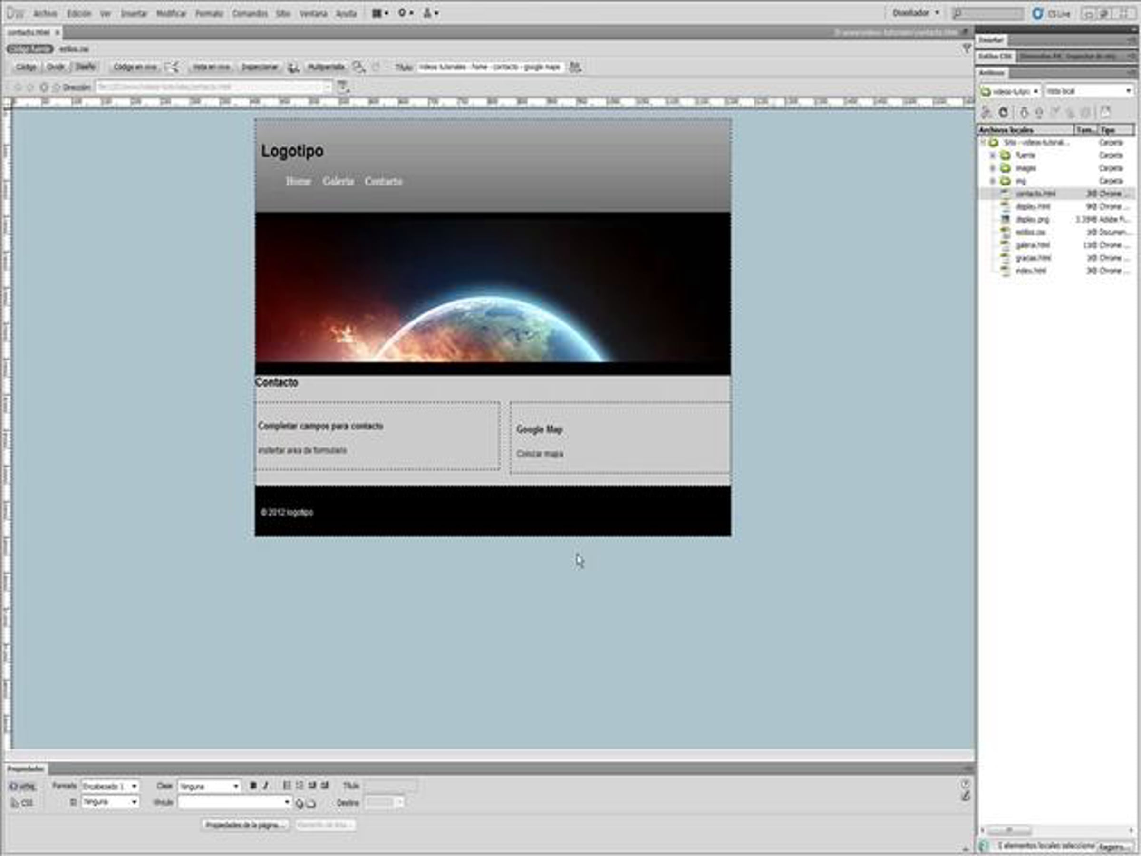Click the Refresh icon in Files panel
The image size is (1141, 856).
(x=1003, y=112)
